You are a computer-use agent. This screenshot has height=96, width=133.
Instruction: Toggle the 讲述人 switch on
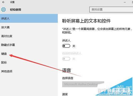[66, 46]
